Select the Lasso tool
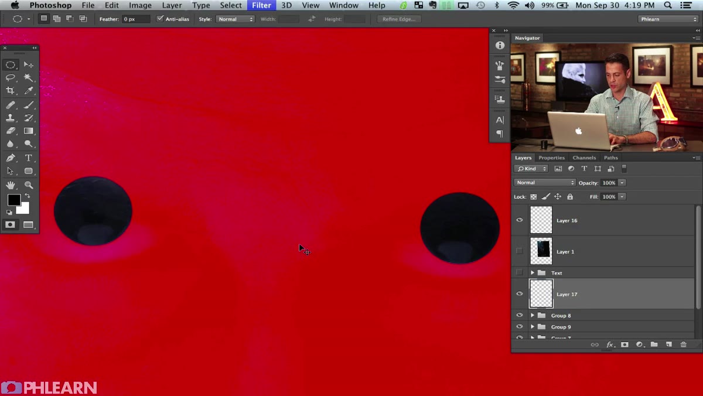 [11, 77]
